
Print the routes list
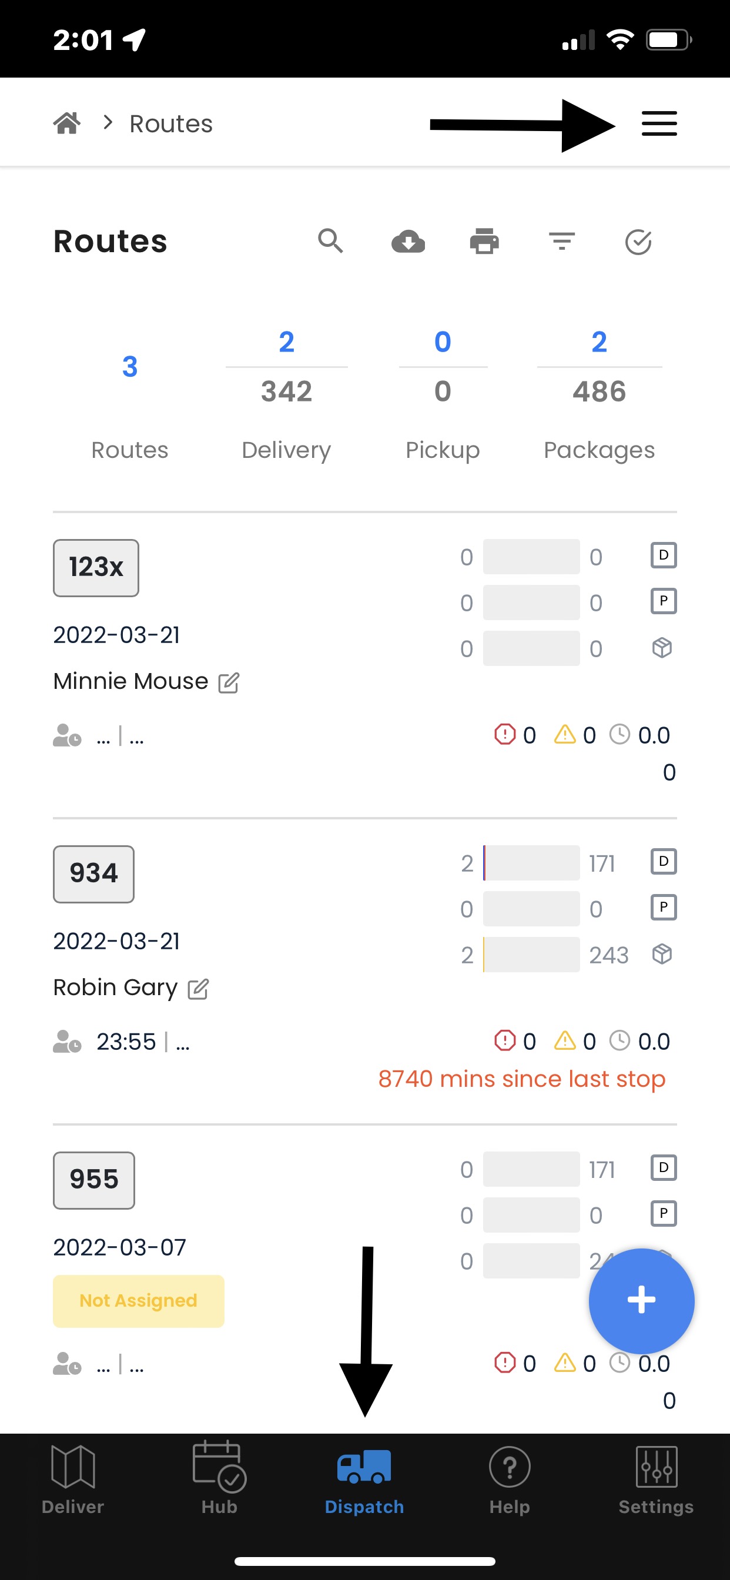[484, 241]
